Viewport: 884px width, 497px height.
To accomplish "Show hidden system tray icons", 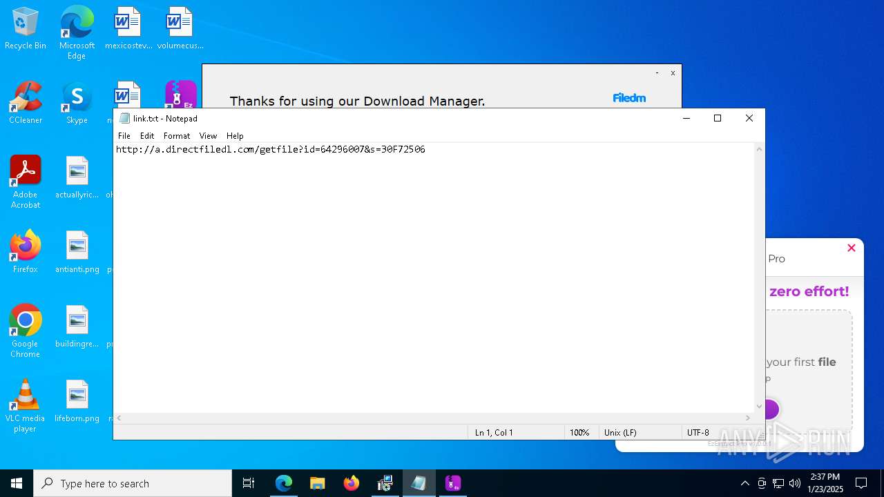I will pyautogui.click(x=744, y=483).
